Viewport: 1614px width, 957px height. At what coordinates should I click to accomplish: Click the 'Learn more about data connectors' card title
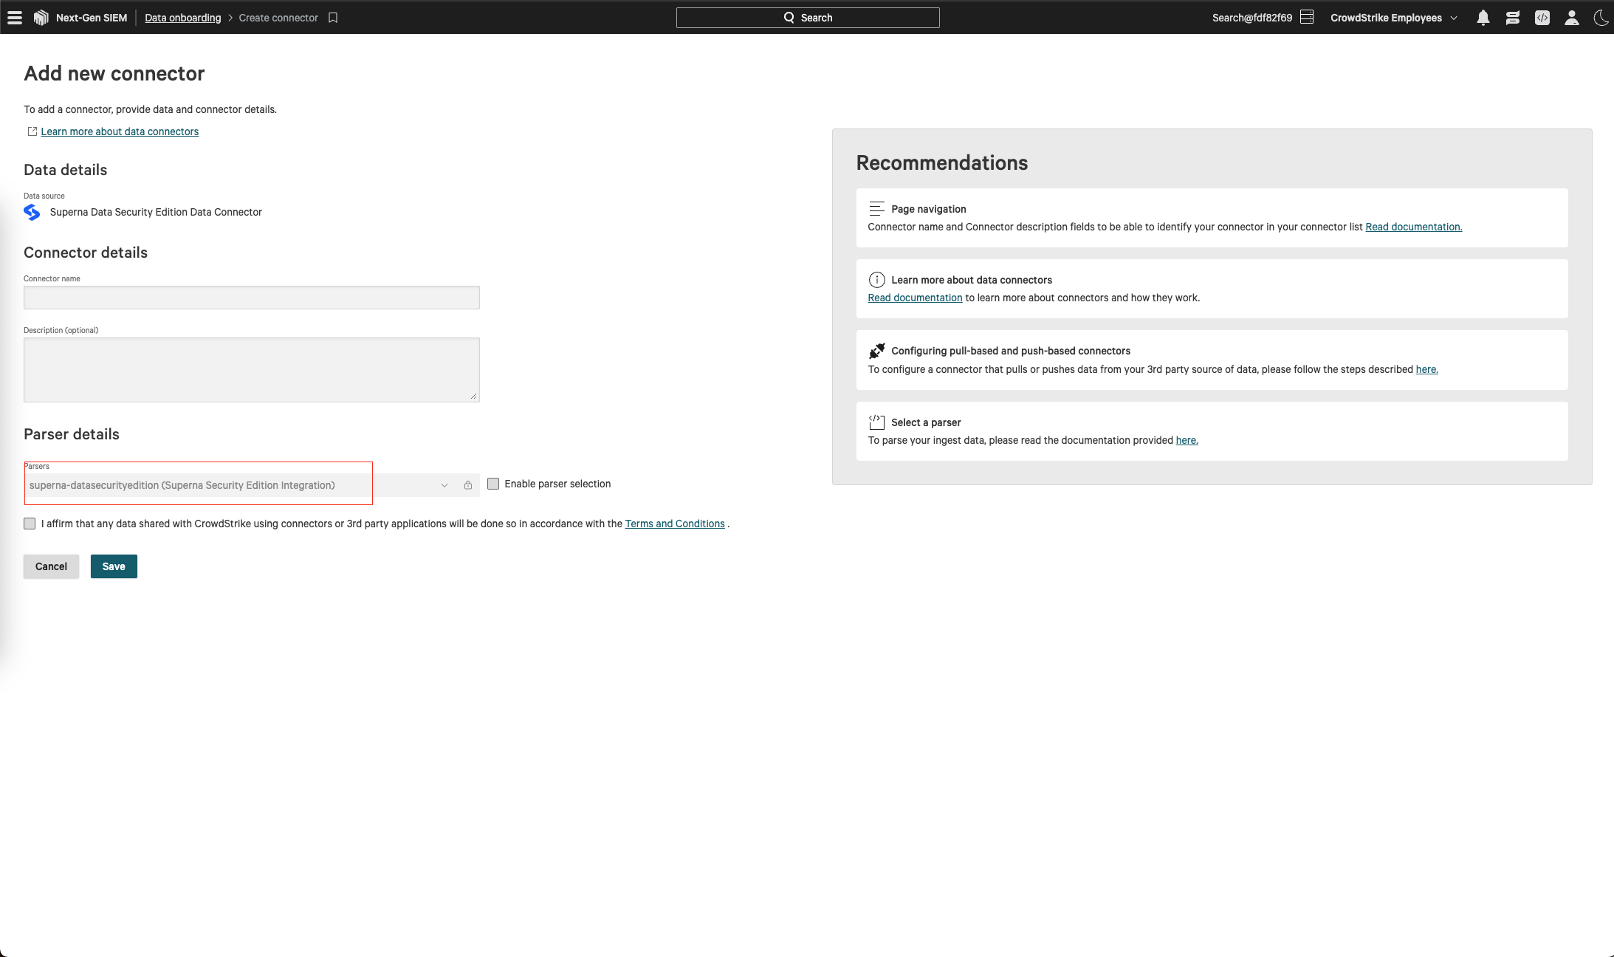pos(971,280)
